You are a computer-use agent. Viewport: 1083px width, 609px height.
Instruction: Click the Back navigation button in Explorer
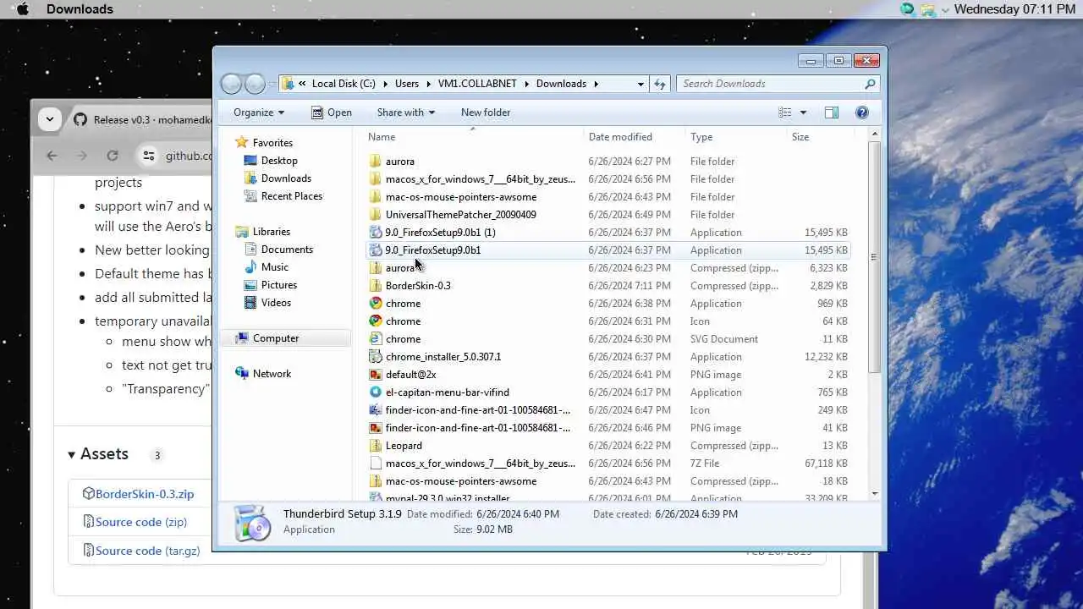[x=231, y=84]
